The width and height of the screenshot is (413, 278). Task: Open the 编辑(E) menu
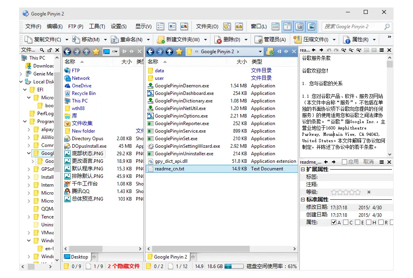tap(55, 26)
